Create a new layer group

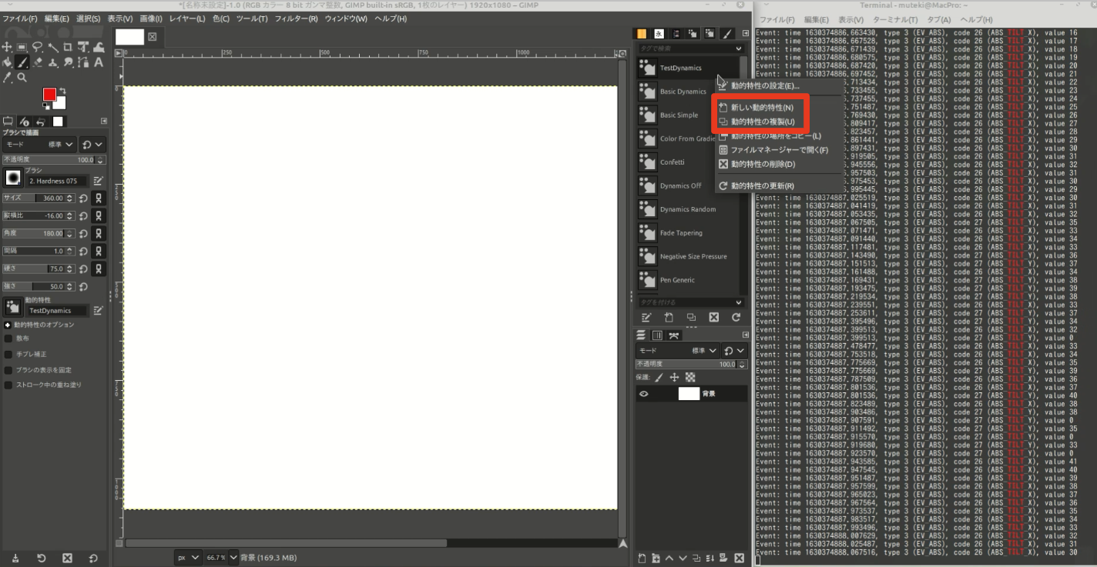pyautogui.click(x=656, y=558)
